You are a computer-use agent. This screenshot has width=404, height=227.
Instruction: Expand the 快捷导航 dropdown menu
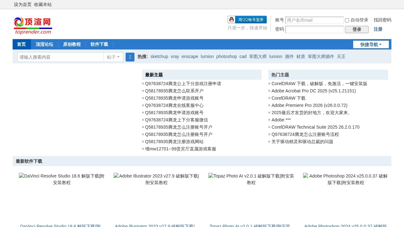(371, 44)
